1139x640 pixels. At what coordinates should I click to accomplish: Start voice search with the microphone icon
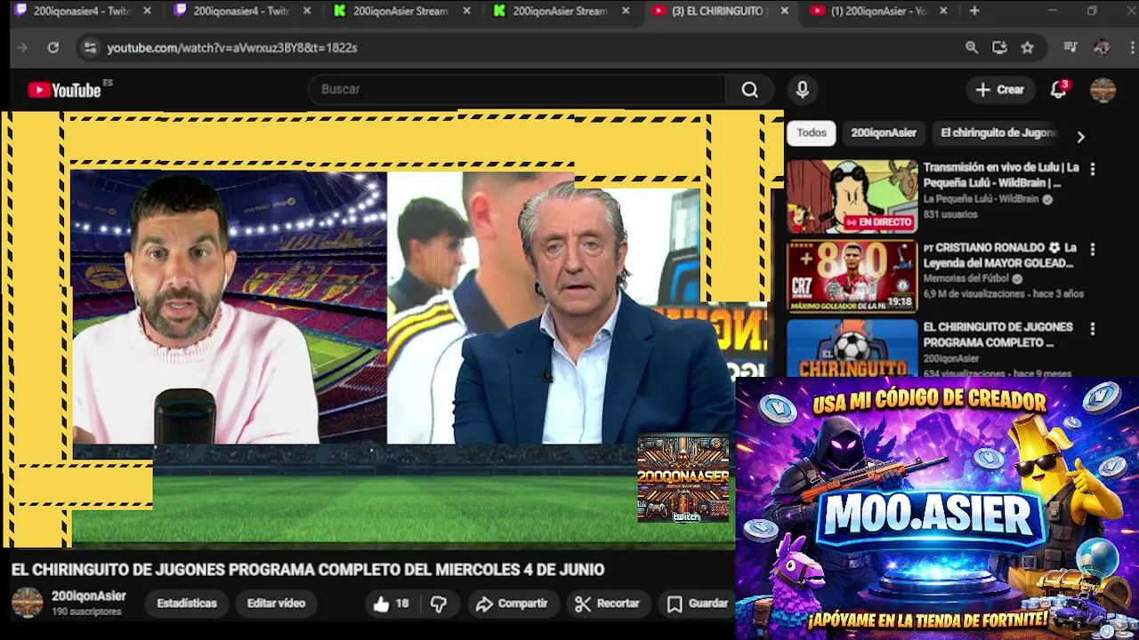pyautogui.click(x=803, y=89)
